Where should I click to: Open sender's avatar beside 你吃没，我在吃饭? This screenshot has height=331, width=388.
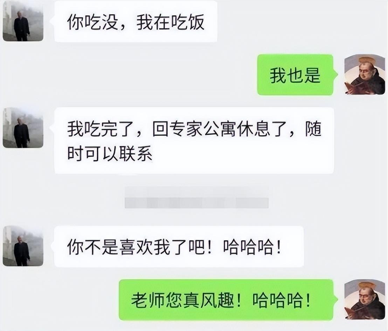tap(23, 21)
